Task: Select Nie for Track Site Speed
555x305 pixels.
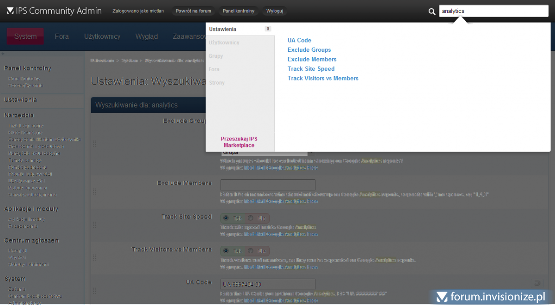Action: click(x=251, y=218)
